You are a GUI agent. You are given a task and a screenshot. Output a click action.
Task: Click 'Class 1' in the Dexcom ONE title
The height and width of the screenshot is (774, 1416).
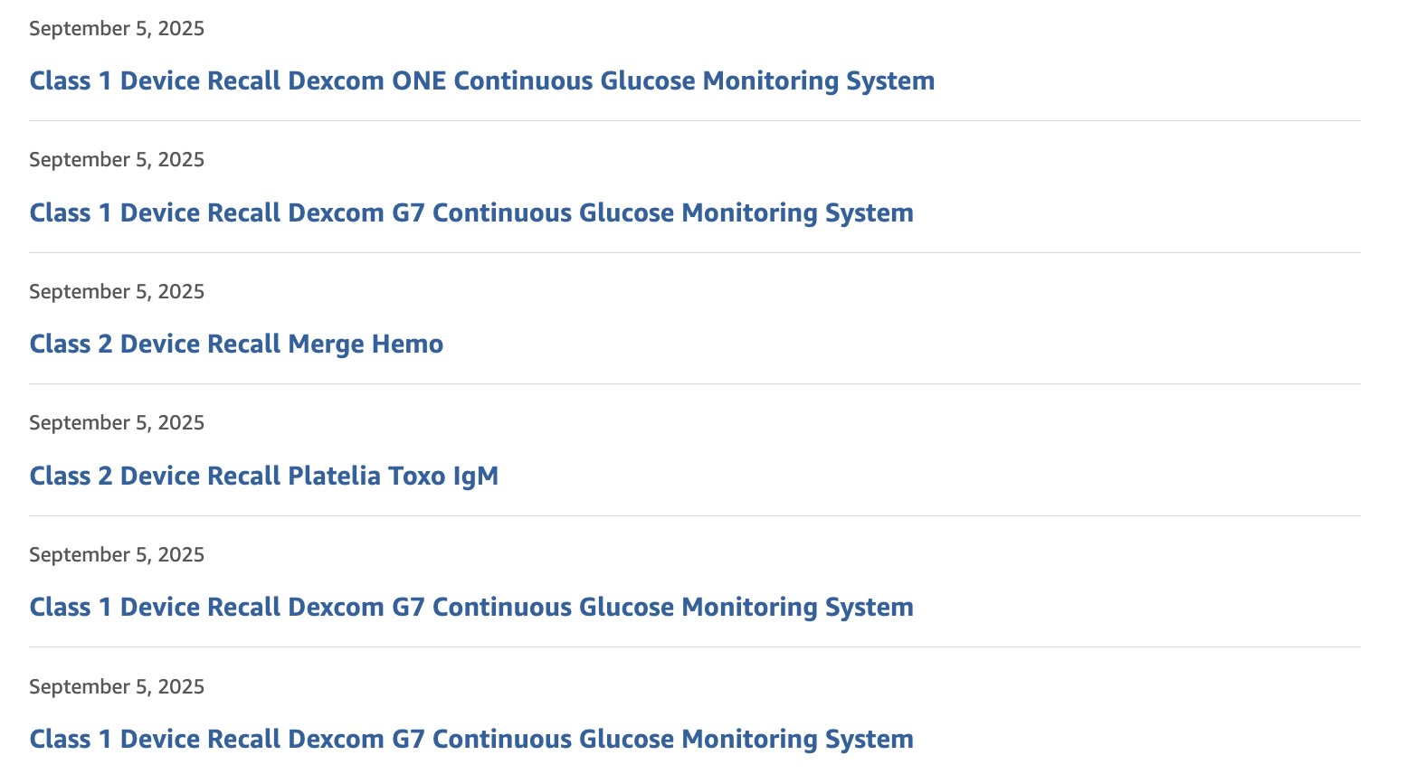71,80
